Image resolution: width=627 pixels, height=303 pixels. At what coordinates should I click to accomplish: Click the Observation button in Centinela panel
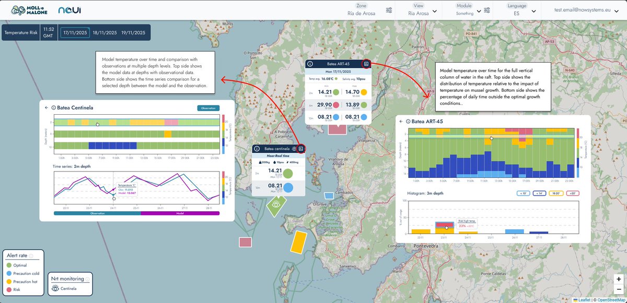point(208,108)
